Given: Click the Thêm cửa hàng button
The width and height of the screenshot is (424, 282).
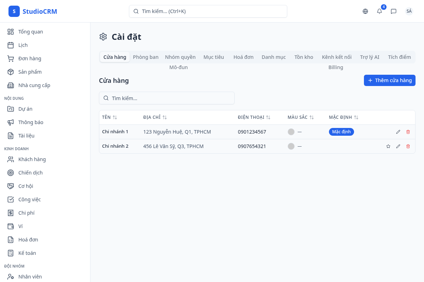Looking at the screenshot, I should [x=389, y=80].
